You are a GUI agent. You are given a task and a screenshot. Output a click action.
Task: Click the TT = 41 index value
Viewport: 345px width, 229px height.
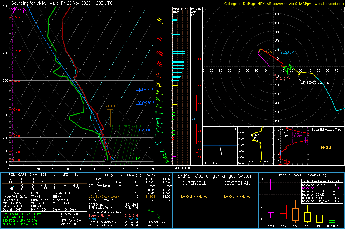[36, 197]
